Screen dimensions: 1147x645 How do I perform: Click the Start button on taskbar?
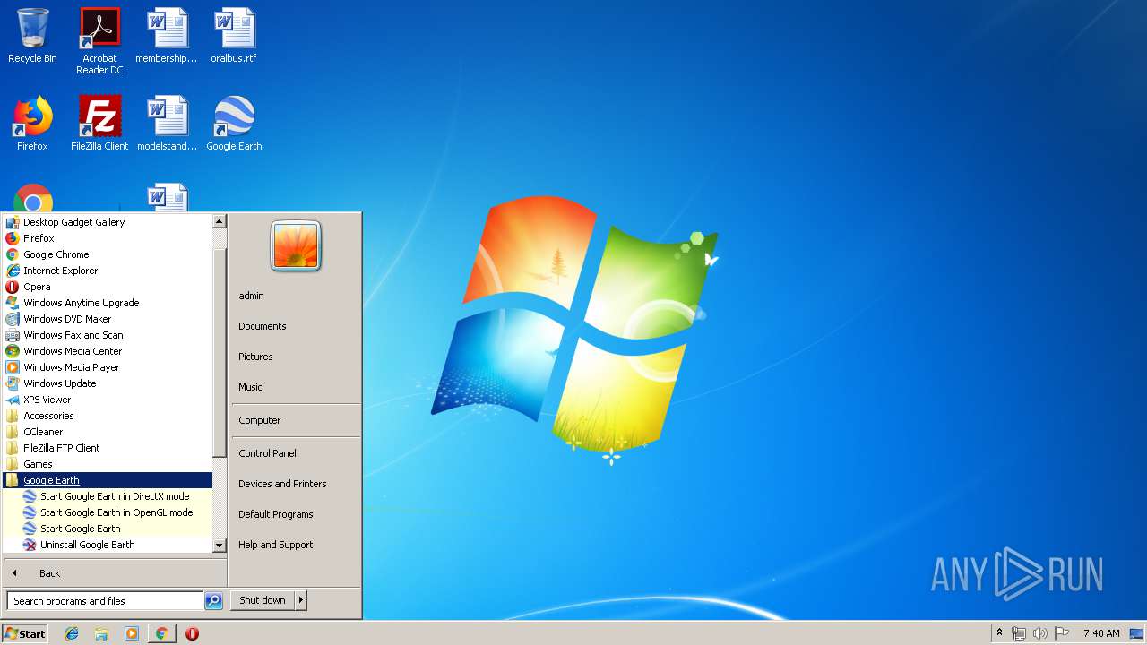[25, 633]
